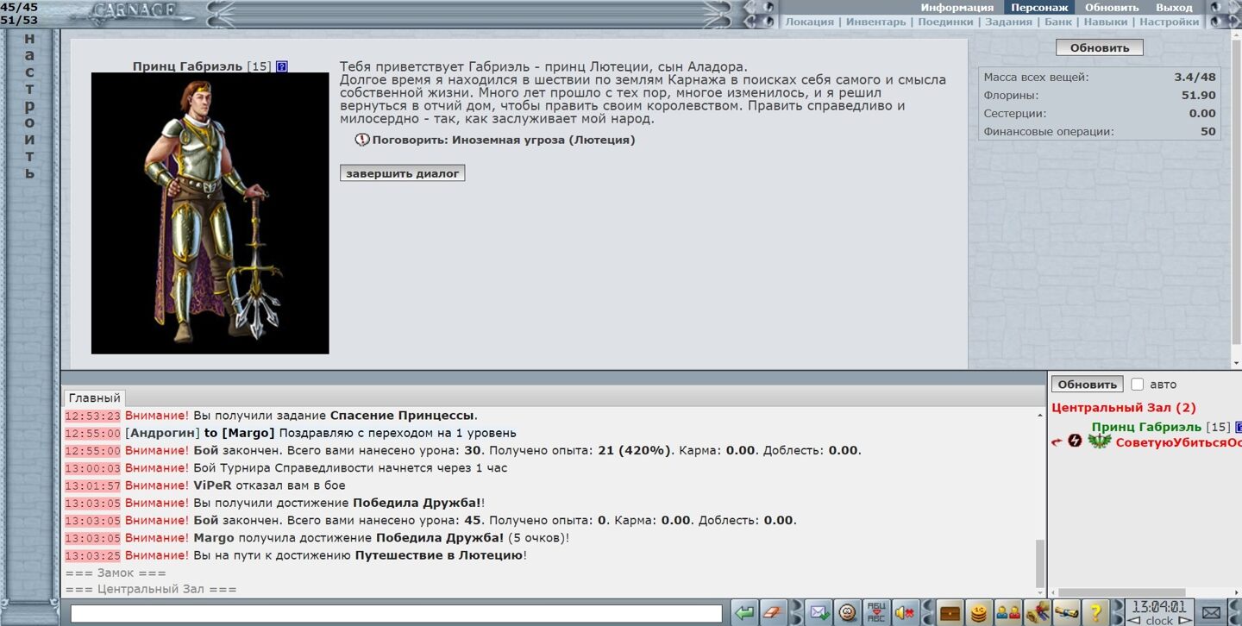Viewport: 1242px width, 626px height.
Task: Click the Настроить vertical side panel
Action: click(30, 106)
